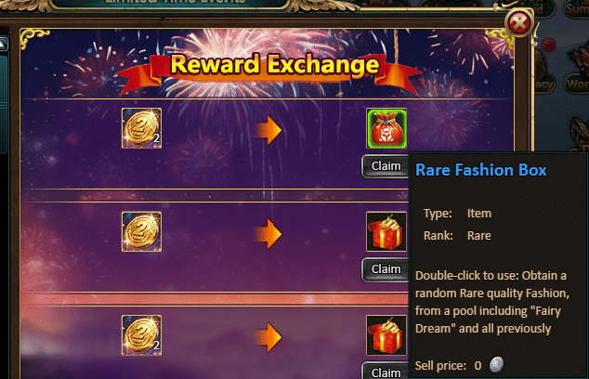Screen dimensions: 589x379
Task: Select the gold coin in the middle exchange row
Action: pos(141,231)
